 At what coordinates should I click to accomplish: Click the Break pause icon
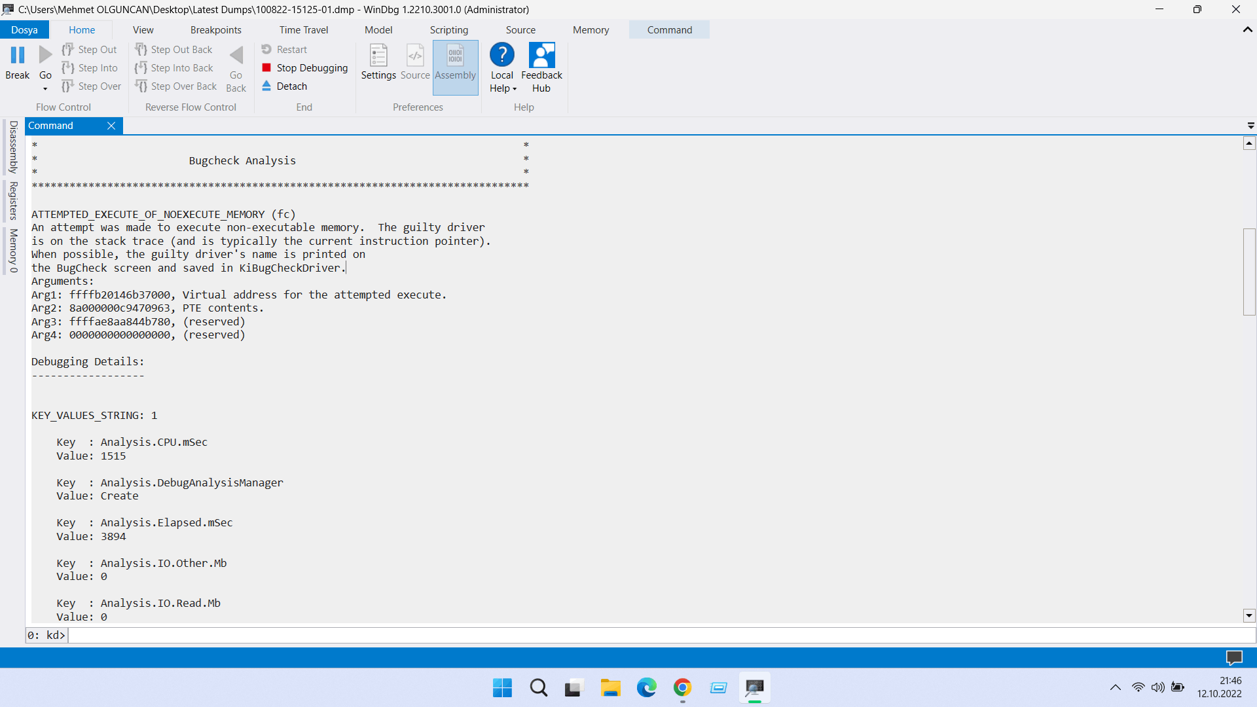tap(18, 56)
